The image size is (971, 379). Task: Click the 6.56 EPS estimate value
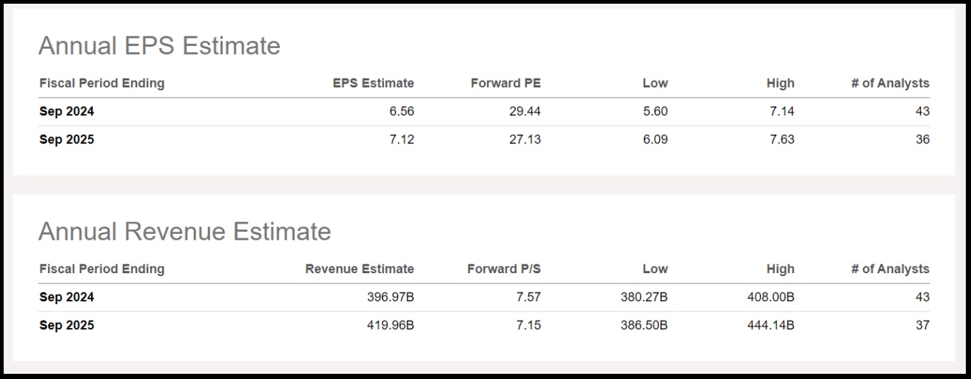tap(401, 112)
